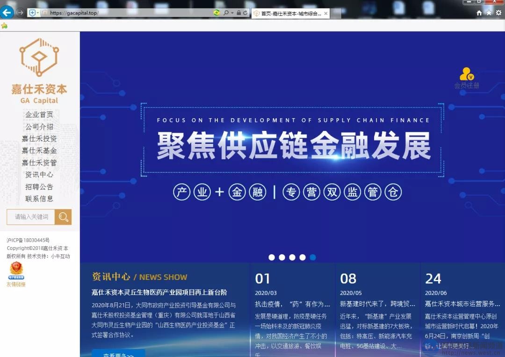Open the 友情链接 link

tap(16, 284)
